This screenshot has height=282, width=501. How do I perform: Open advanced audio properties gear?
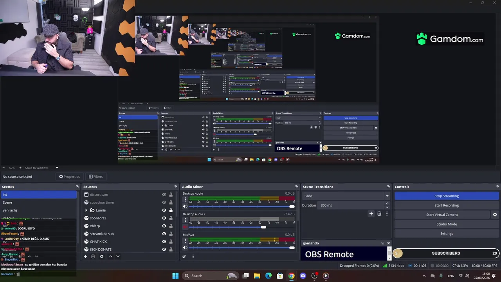[184, 257]
